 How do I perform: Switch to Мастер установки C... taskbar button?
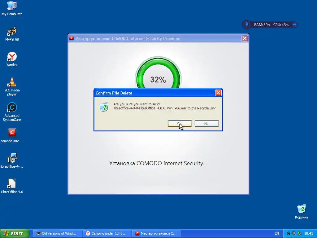(x=156, y=233)
